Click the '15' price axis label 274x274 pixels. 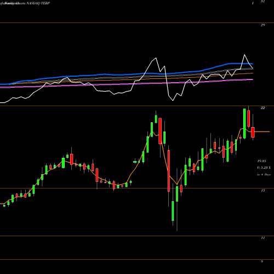click(x=262, y=191)
